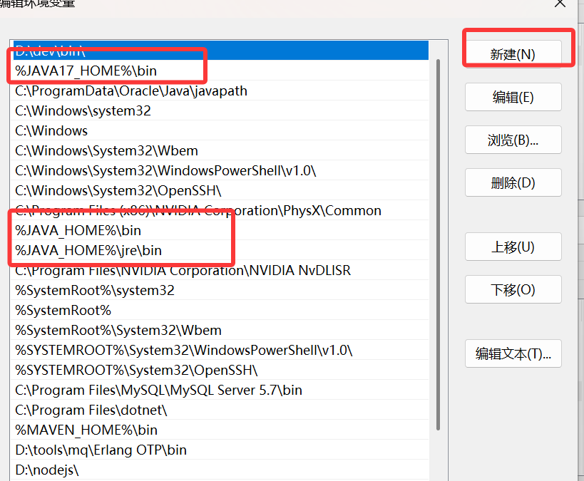This screenshot has width=584, height=481.
Task: Select the C:\Windows\System32\OpenSSH\ entry
Action: [x=118, y=191]
